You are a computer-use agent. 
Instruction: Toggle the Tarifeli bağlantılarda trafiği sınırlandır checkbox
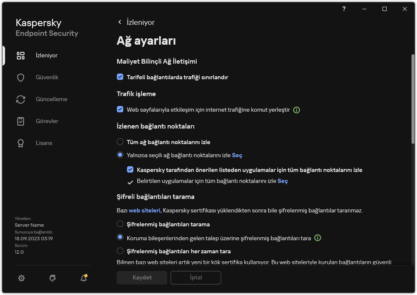120,77
